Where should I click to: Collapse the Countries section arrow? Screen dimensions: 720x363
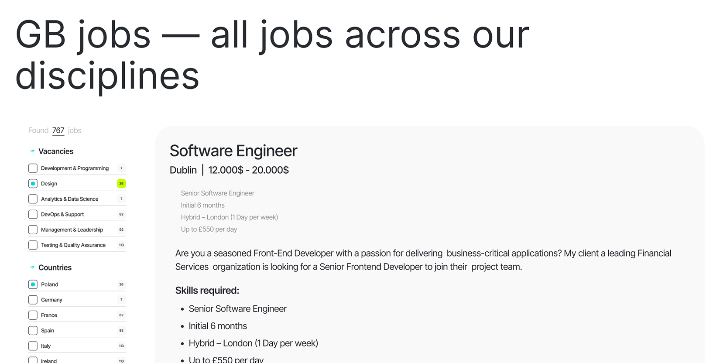click(32, 267)
